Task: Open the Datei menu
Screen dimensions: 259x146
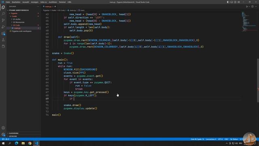Action: point(8,2)
